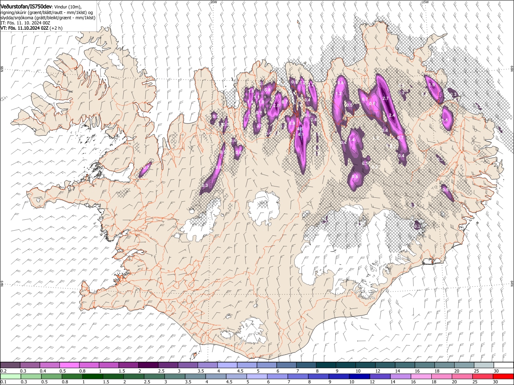Select the dark purple 2–2.5 swatch in the upper legend
514x385 pixels.
coord(148,365)
